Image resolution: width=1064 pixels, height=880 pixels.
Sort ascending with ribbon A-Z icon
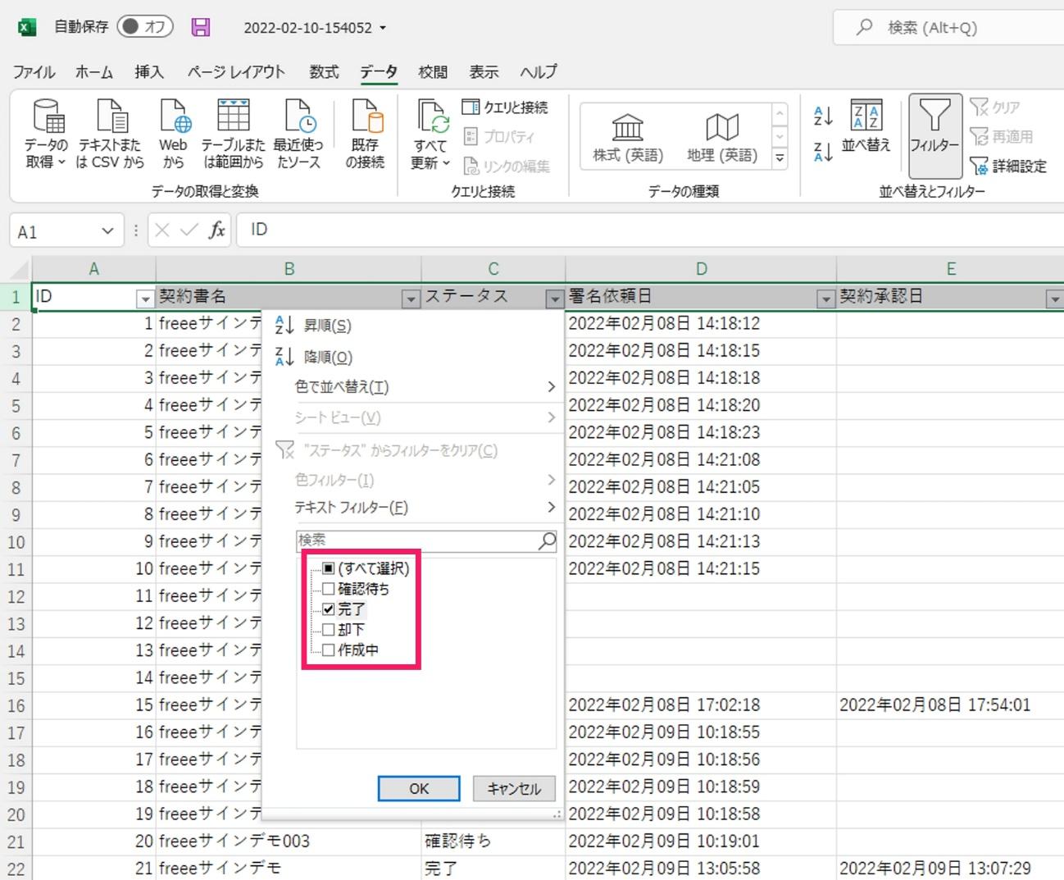(823, 116)
